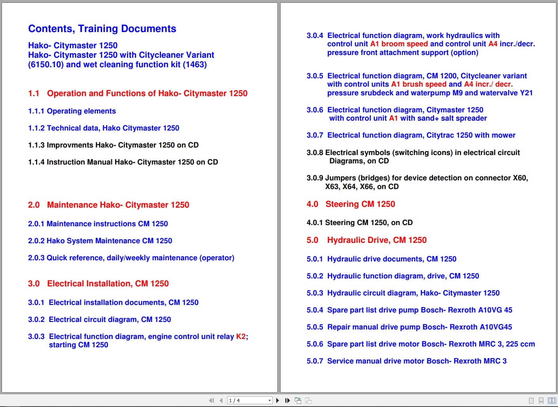The width and height of the screenshot is (558, 407).
Task: Open the page number dropdown arrow
Action: coord(270,400)
